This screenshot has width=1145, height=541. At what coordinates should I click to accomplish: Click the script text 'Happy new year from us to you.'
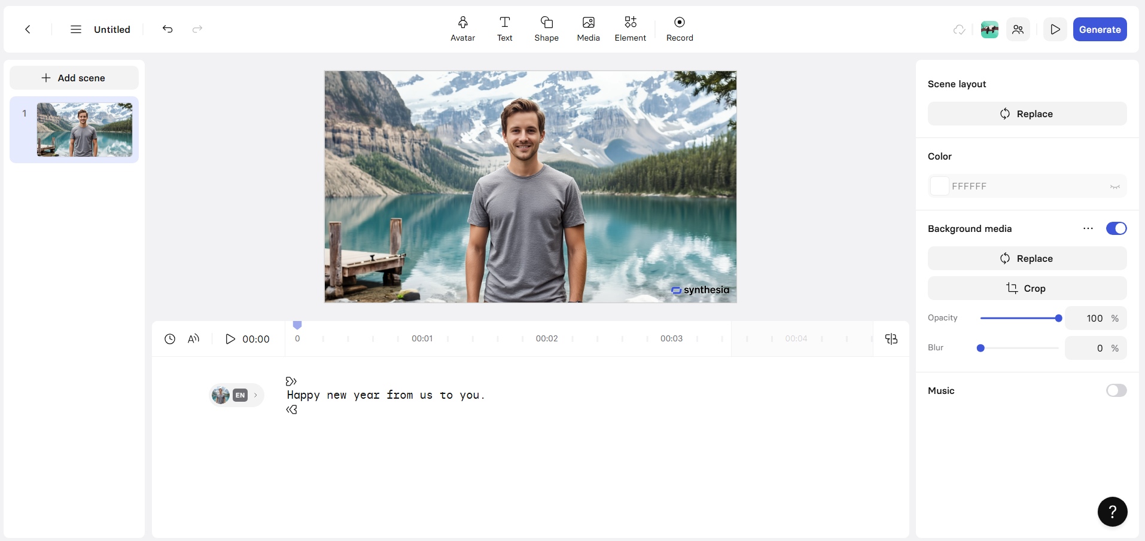(386, 395)
